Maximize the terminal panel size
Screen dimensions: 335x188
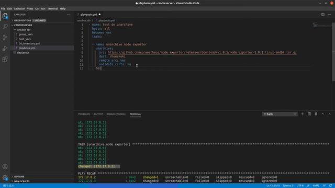(x=323, y=114)
